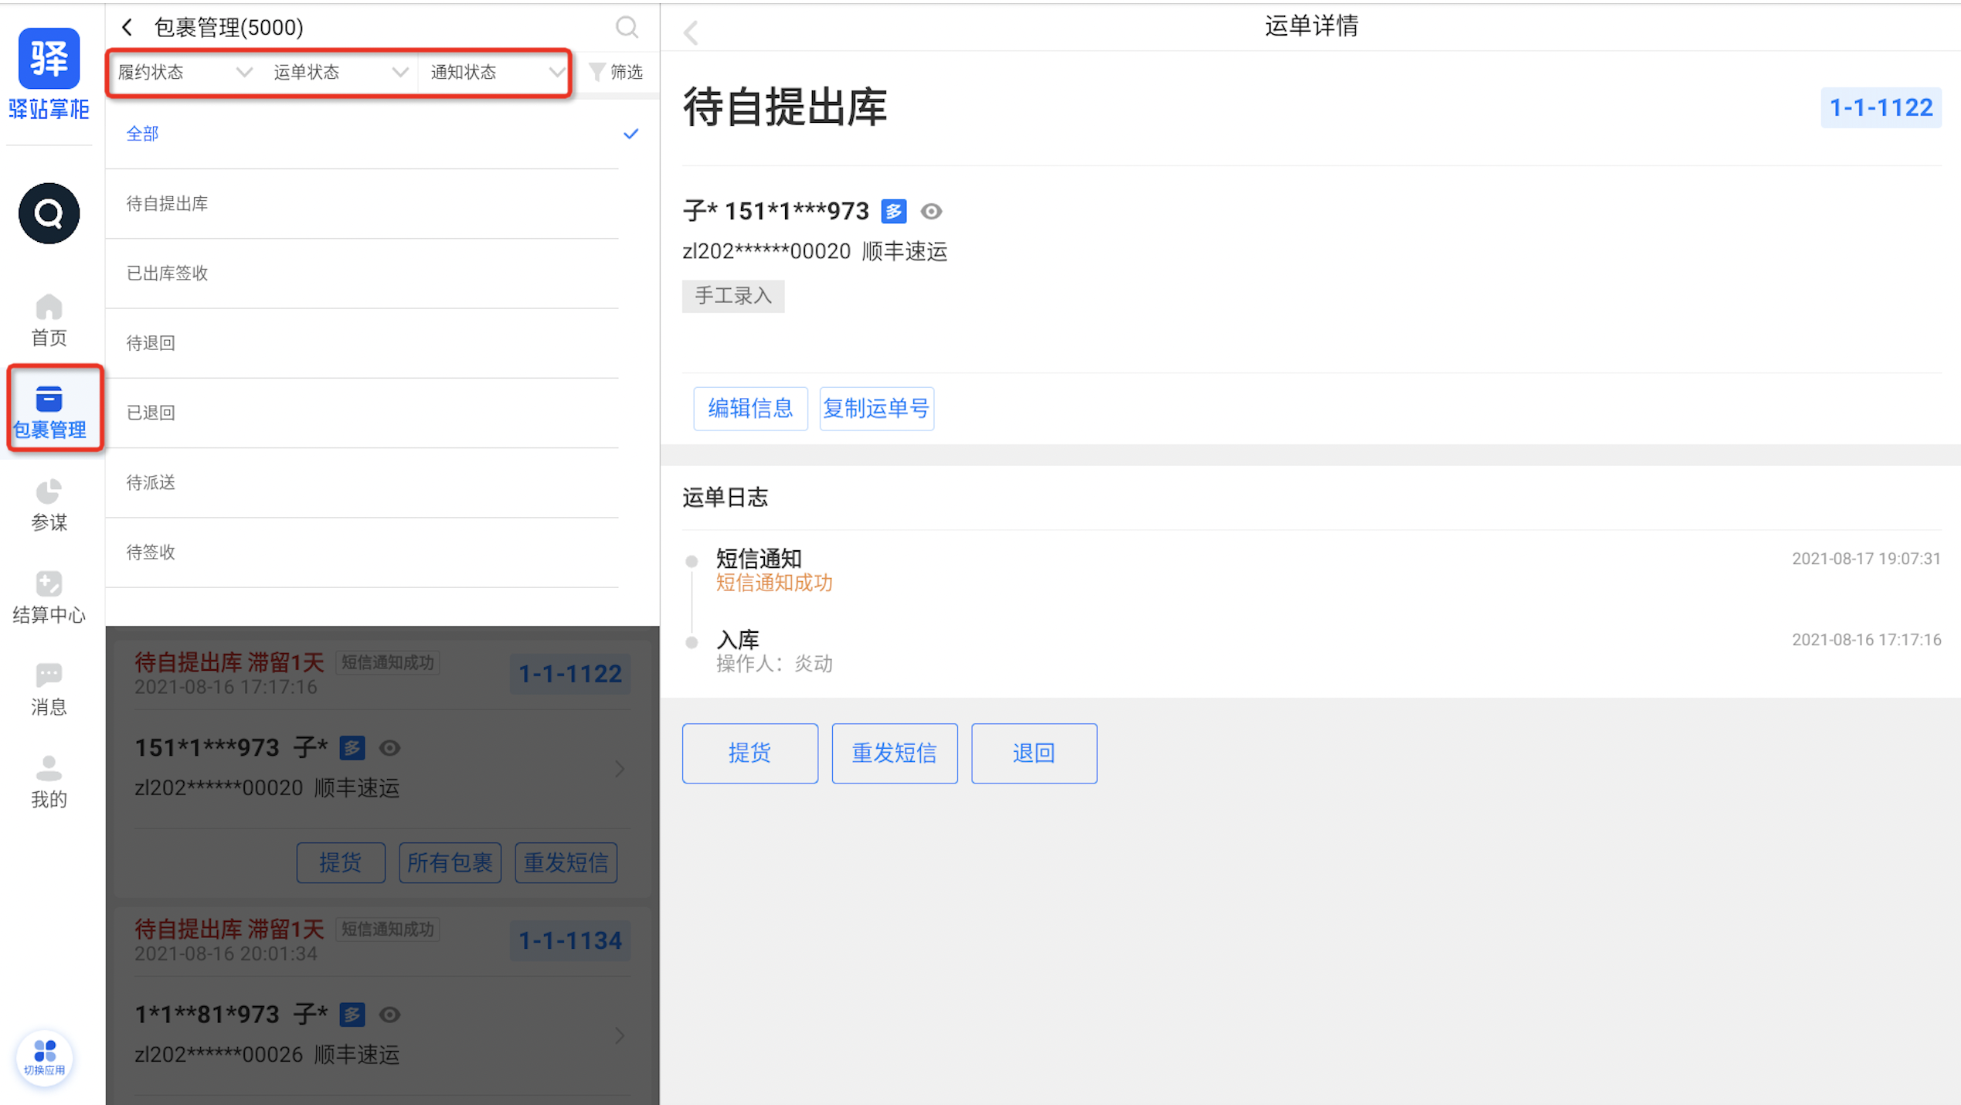Click shelf code 1-1-1134 on list card
This screenshot has height=1105, width=1961.
pos(570,940)
